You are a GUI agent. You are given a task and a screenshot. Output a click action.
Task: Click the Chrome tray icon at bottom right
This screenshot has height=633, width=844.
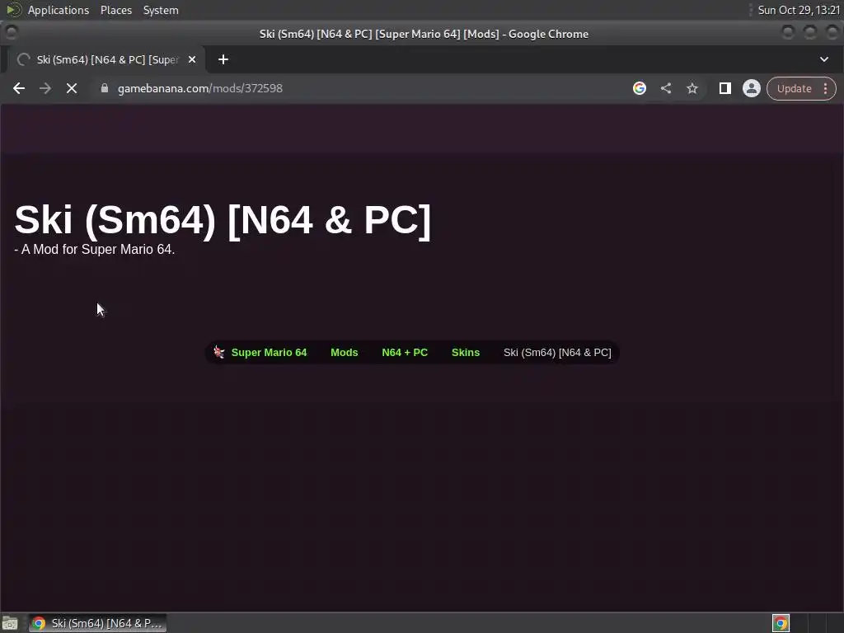tap(781, 623)
